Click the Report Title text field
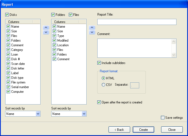 coord(137,22)
